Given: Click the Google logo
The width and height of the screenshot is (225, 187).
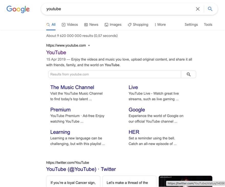Looking at the screenshot, I should click(x=18, y=9).
